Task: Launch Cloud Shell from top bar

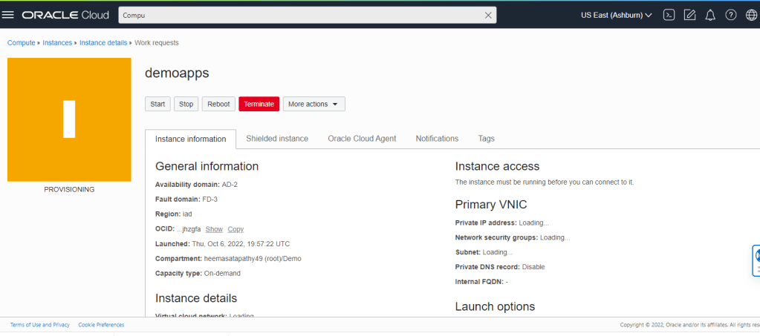Action: [669, 15]
